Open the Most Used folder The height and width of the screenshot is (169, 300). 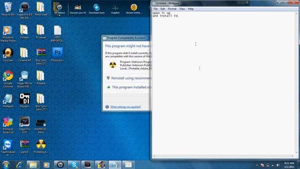tap(41, 9)
